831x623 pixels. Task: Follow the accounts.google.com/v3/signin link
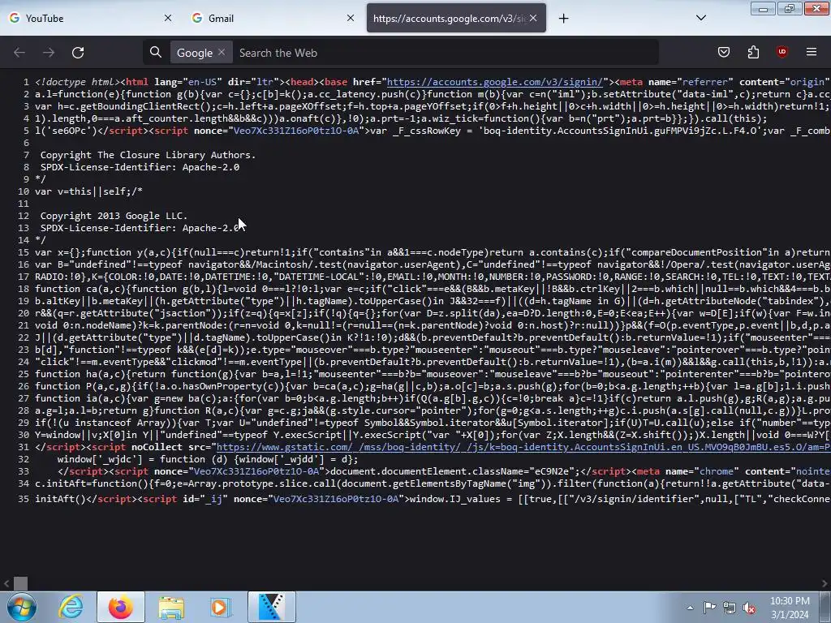(495, 82)
